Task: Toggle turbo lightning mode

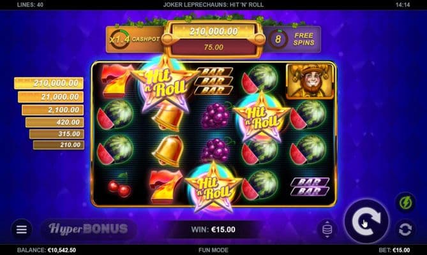Action: 405,203
